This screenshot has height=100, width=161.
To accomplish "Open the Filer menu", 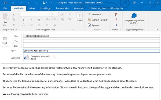I will pos(5,8).
